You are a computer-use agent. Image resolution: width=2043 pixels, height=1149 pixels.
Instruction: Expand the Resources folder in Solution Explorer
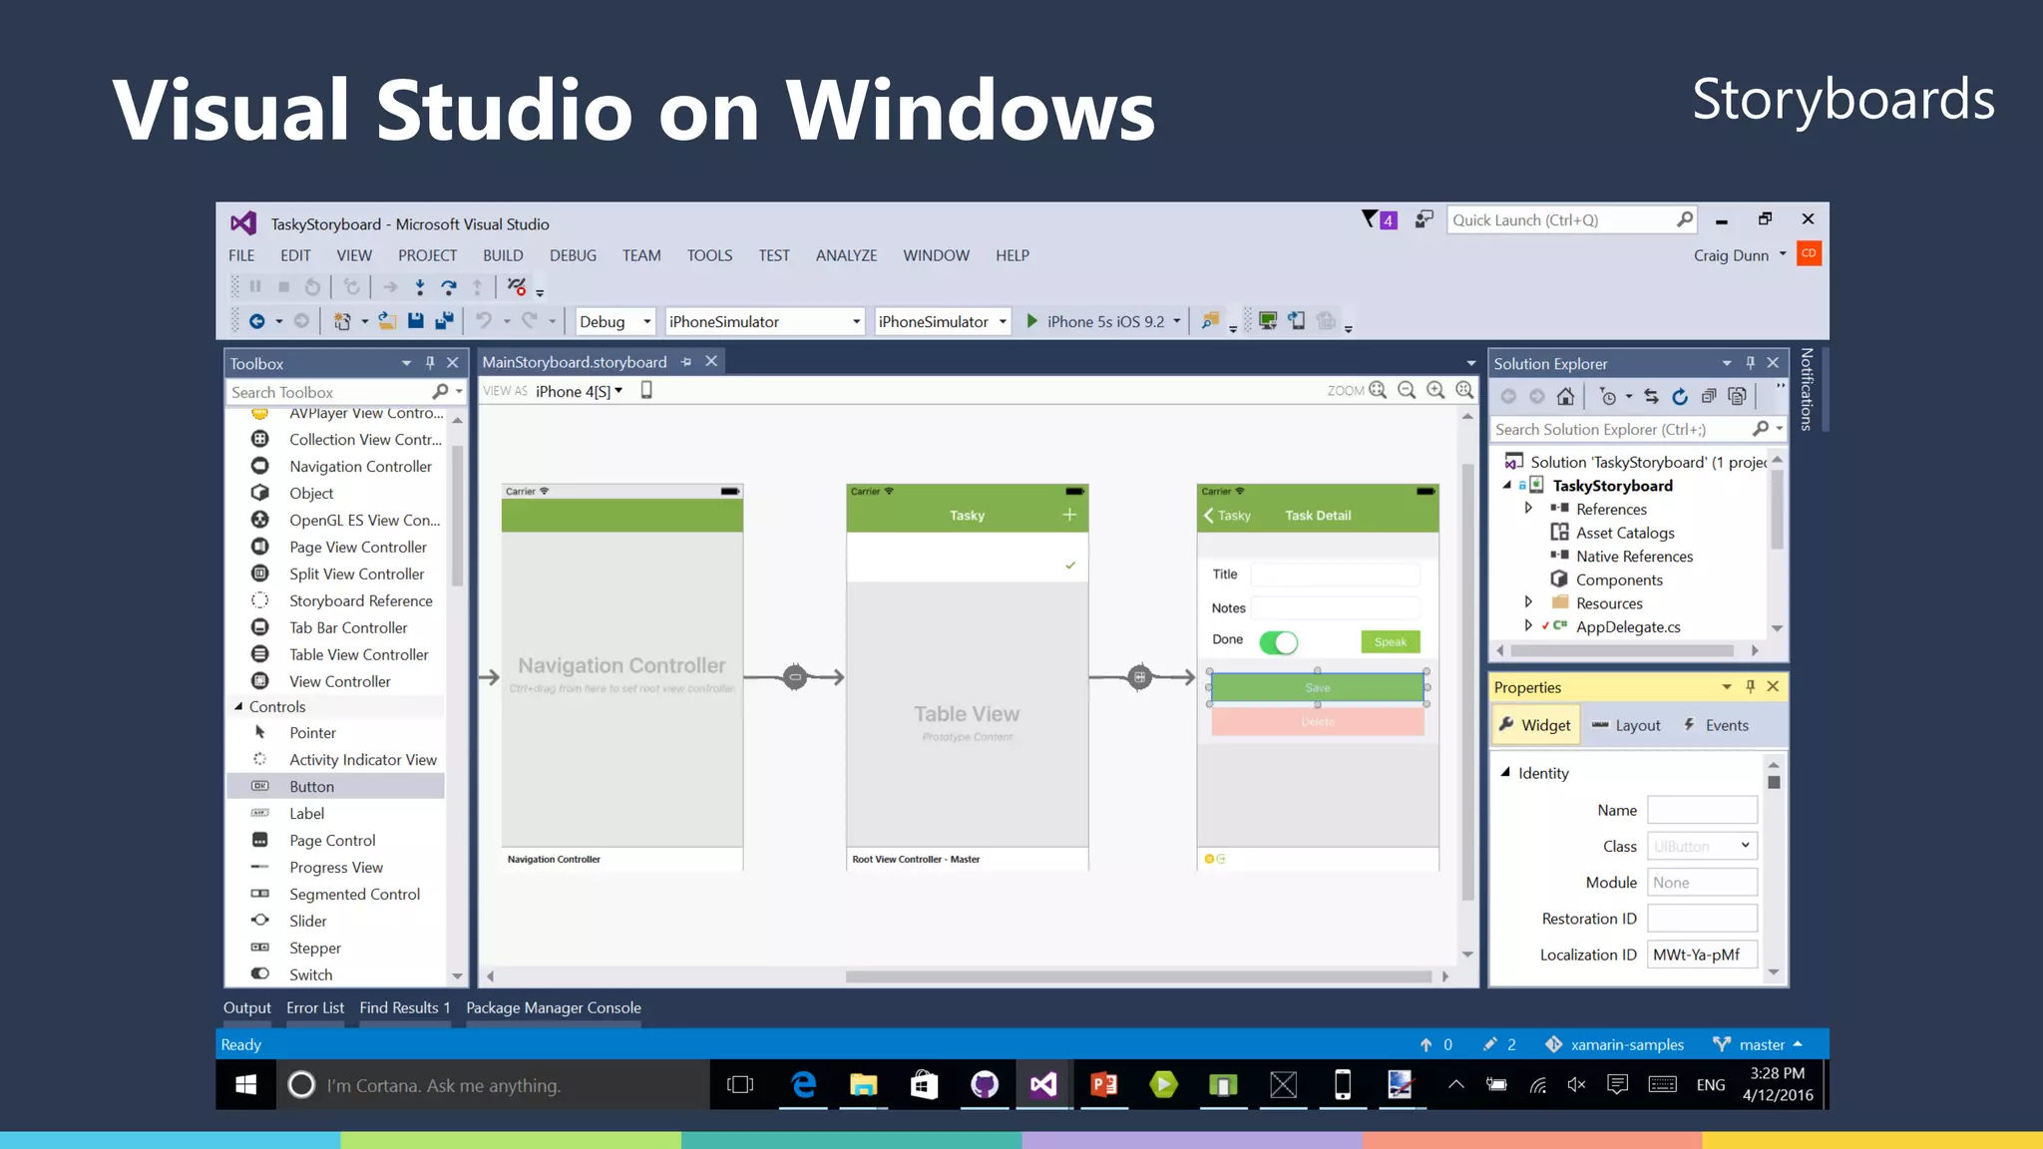1528,602
